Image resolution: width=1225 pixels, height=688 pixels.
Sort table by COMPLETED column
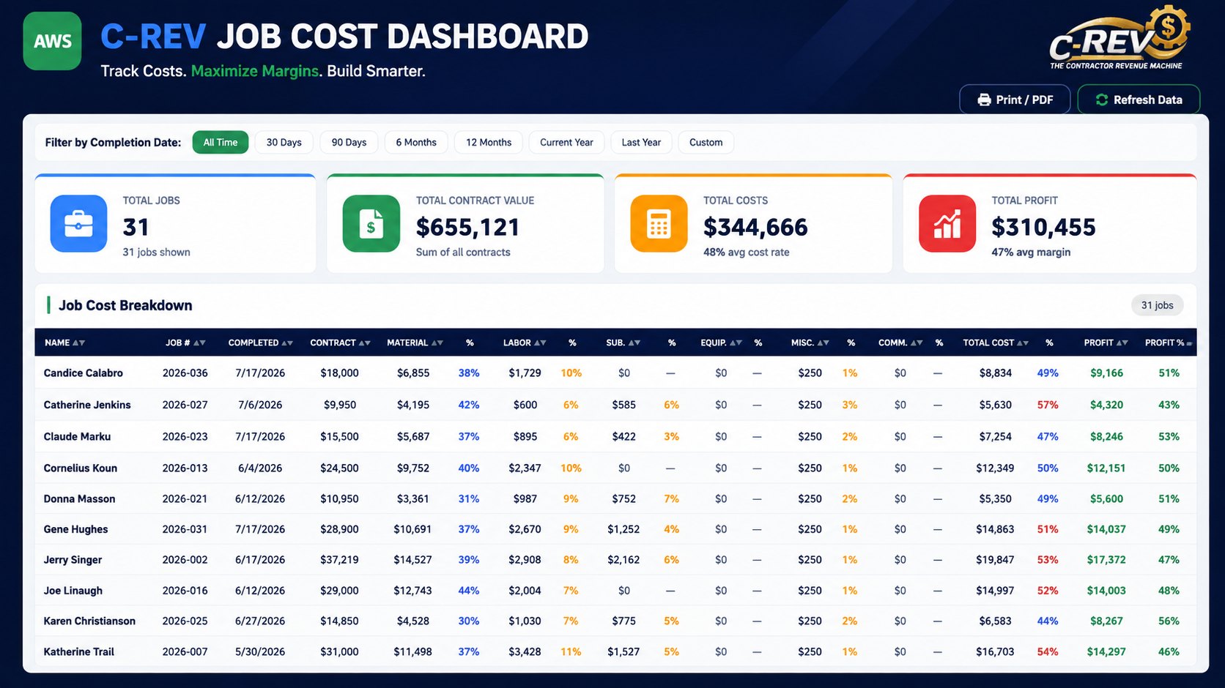pos(261,343)
